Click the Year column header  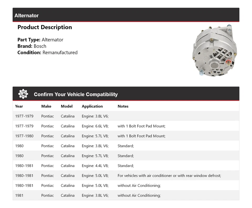pos(19,106)
